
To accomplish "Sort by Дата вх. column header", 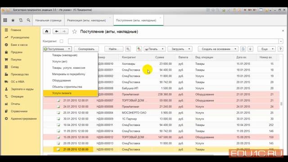I will 241,57.
